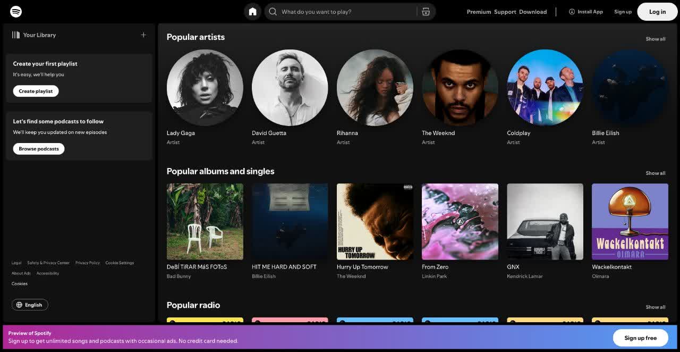680x352 pixels.
Task: Open the Support menu item
Action: tap(505, 12)
